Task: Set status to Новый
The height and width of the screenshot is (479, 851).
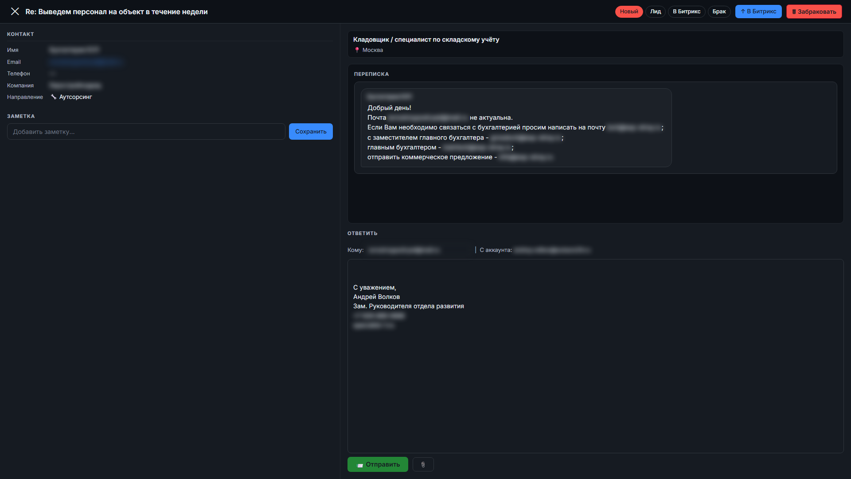Action: click(628, 12)
